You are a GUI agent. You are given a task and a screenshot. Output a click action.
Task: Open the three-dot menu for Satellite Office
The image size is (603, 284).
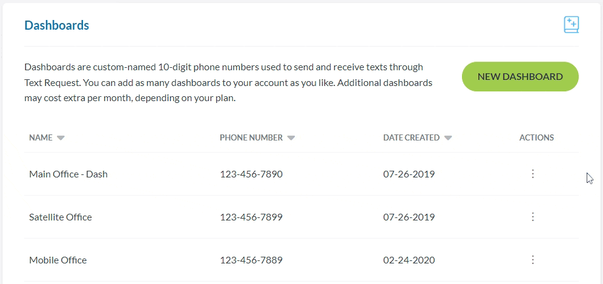pos(533,217)
